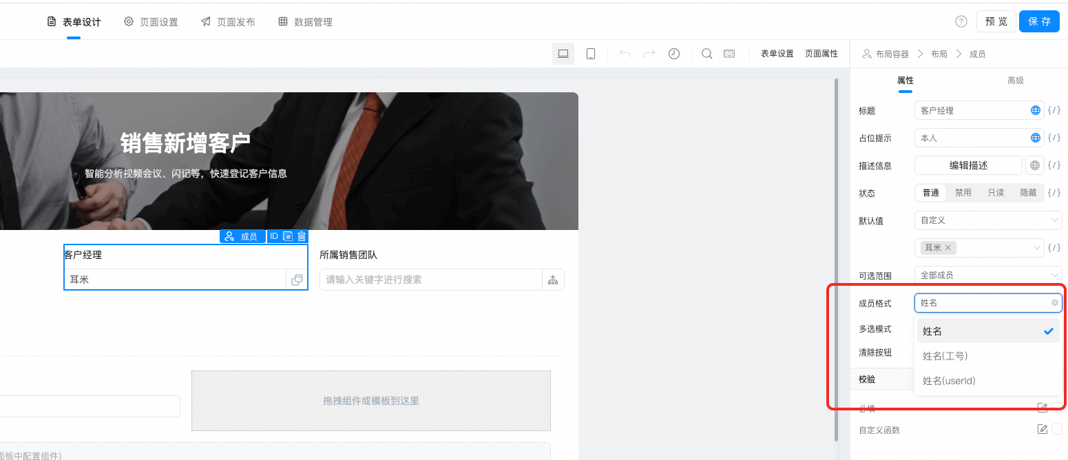Click the department tree icon in 所属销售团队

[552, 280]
